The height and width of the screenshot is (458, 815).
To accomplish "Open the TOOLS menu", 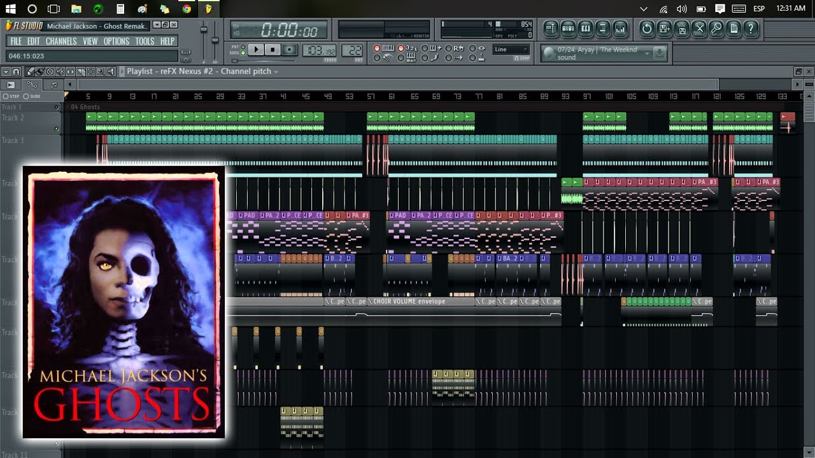I will coord(145,41).
